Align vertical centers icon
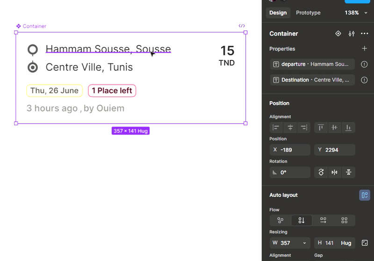 (x=334, y=127)
